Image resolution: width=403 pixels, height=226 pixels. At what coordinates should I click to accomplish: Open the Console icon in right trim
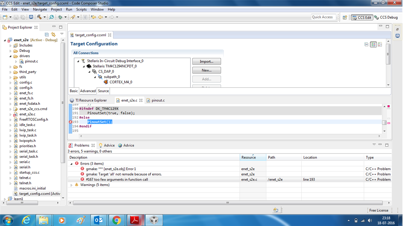click(x=397, y=36)
